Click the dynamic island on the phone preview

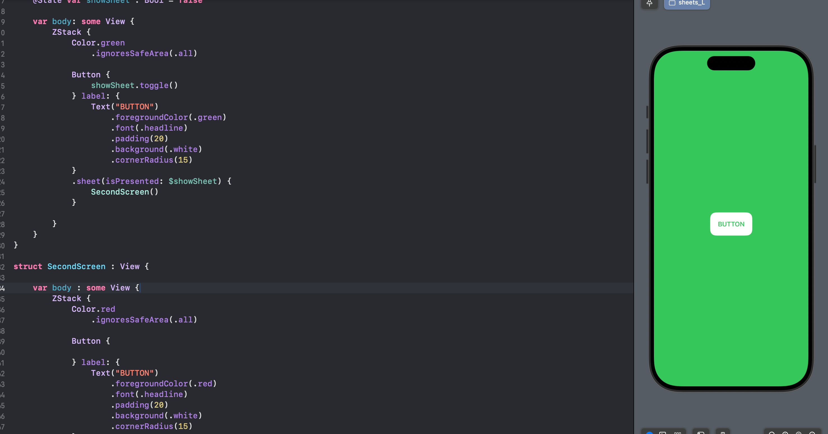tap(731, 63)
